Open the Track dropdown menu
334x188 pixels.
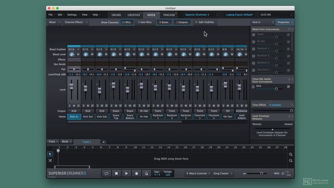(53, 142)
